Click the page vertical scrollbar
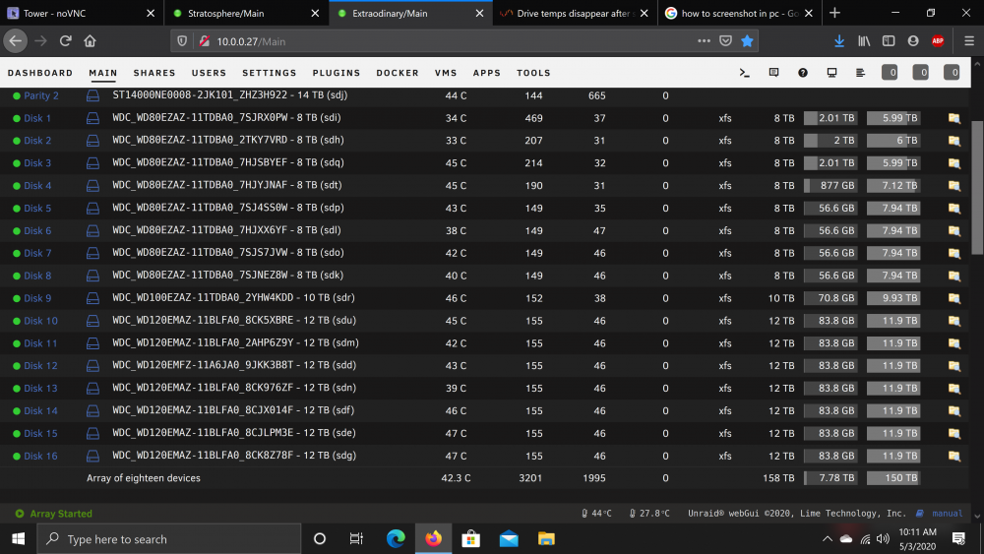This screenshot has width=984, height=554. click(977, 188)
